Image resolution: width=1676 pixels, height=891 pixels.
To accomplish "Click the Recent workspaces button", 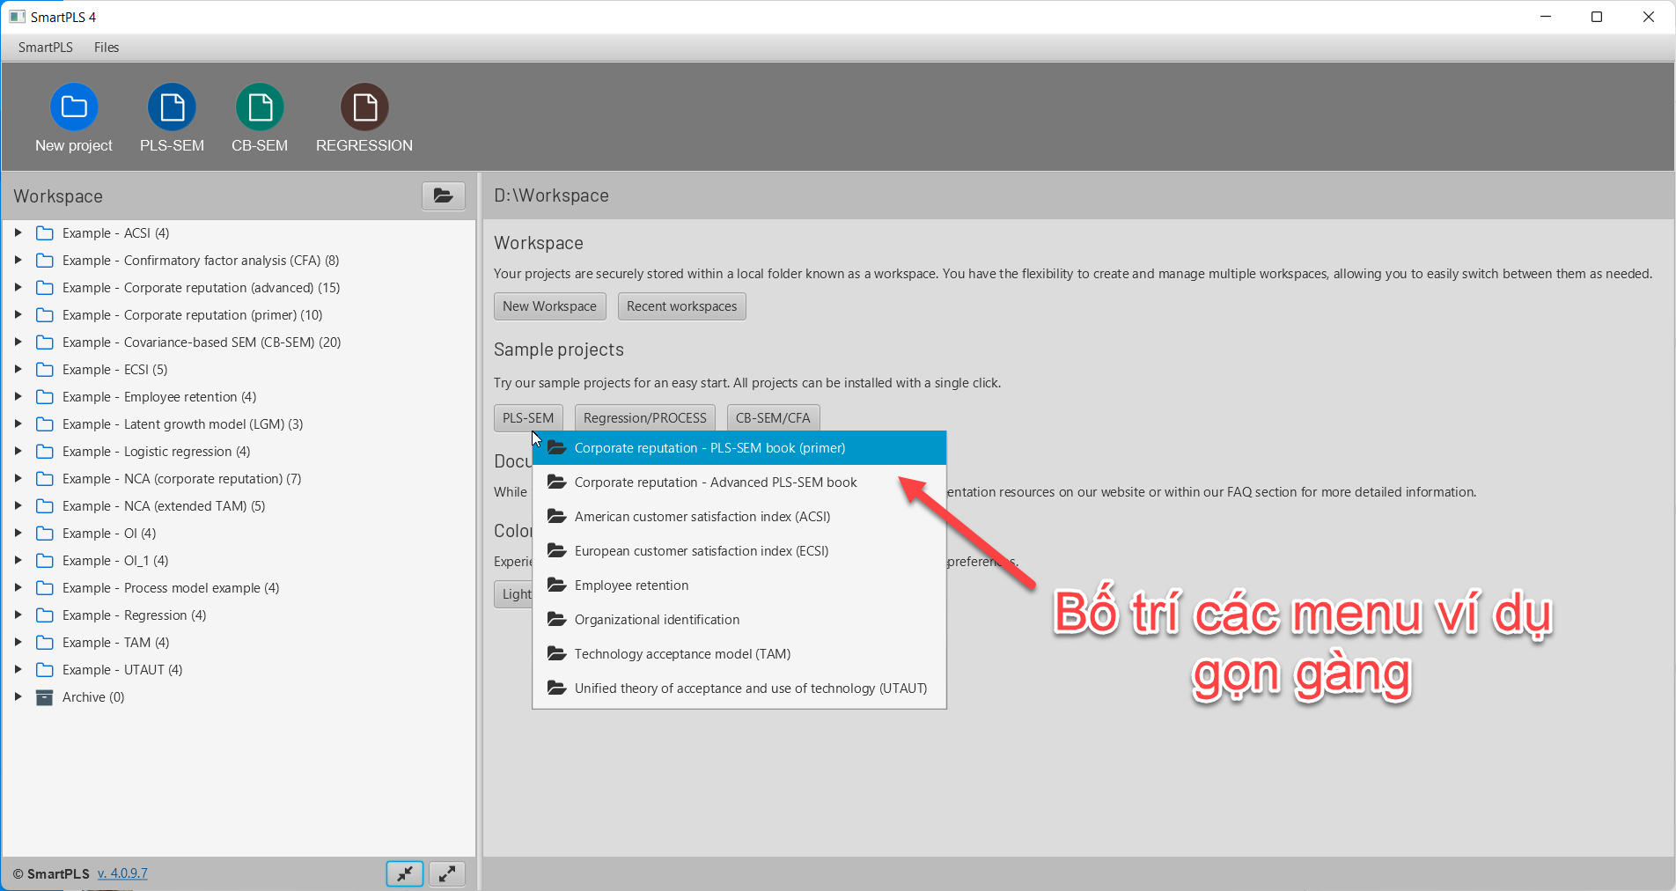I will (x=682, y=306).
